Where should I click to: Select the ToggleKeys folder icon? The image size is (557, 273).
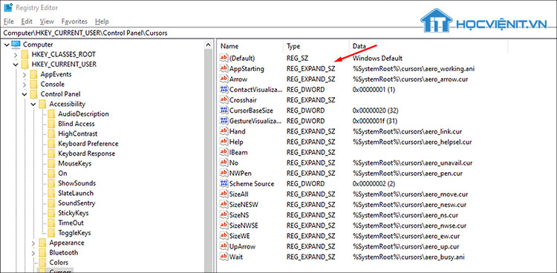[x=51, y=233]
